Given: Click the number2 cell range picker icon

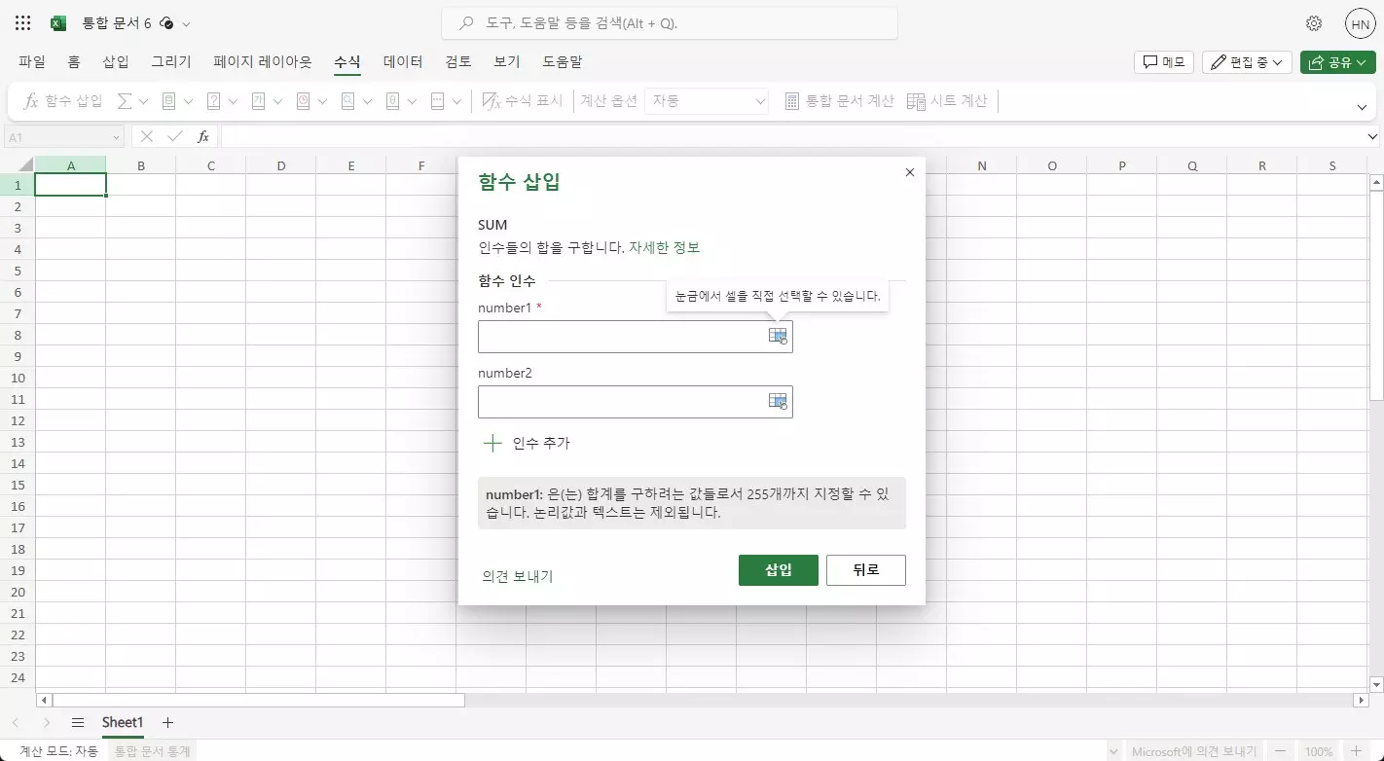Looking at the screenshot, I should (x=778, y=401).
